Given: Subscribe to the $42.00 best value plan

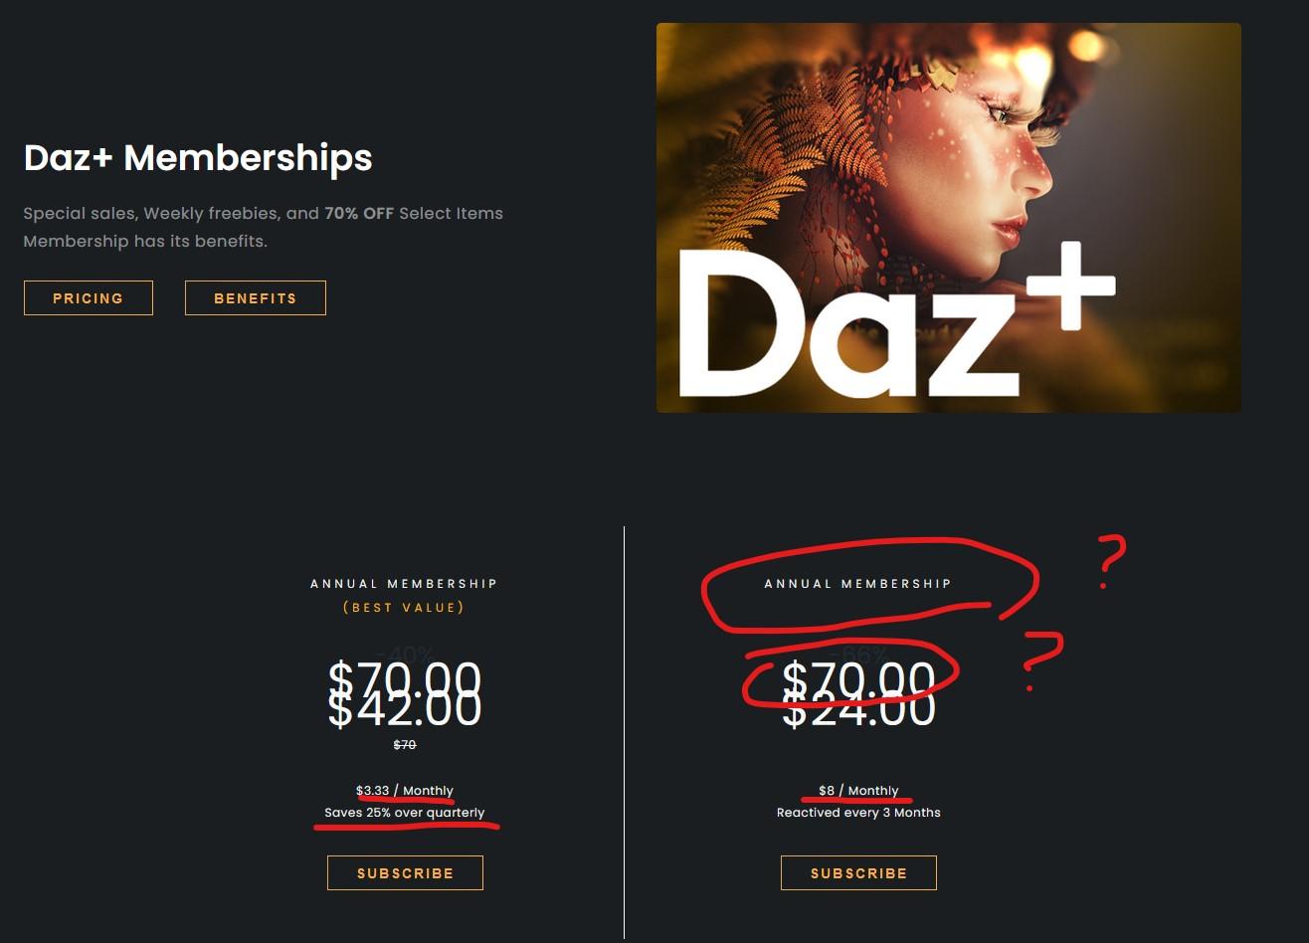Looking at the screenshot, I should click(405, 873).
